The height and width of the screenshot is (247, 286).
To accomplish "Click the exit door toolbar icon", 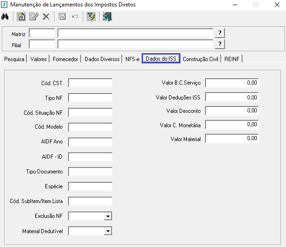I will pyautogui.click(x=107, y=17).
